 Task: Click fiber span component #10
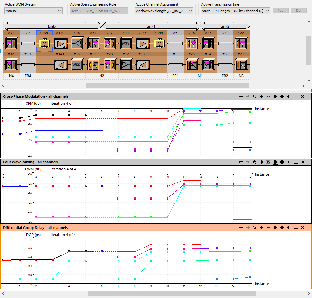pos(28,65)
